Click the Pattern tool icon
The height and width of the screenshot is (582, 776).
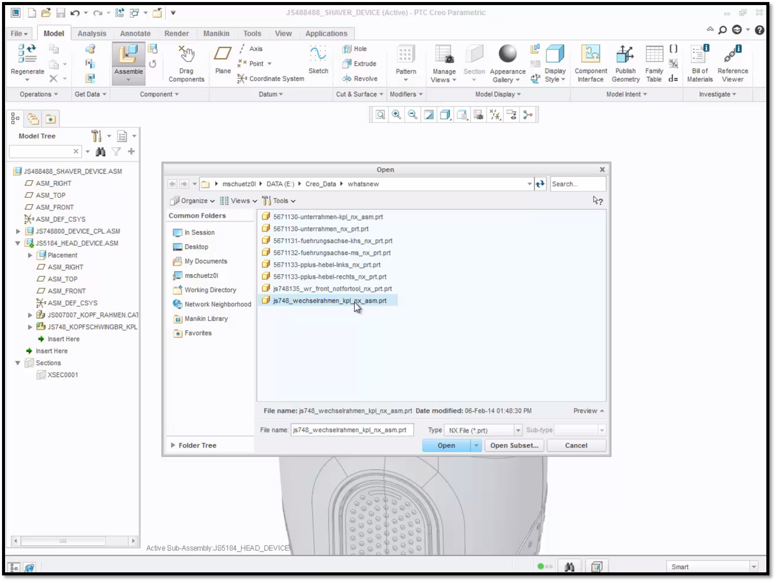coord(406,54)
